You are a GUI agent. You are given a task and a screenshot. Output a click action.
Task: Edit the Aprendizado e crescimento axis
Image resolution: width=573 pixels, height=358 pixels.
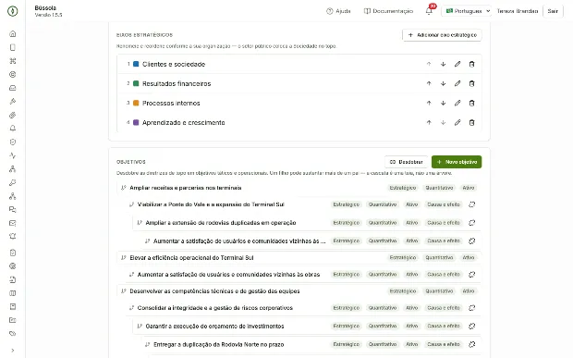(x=457, y=122)
